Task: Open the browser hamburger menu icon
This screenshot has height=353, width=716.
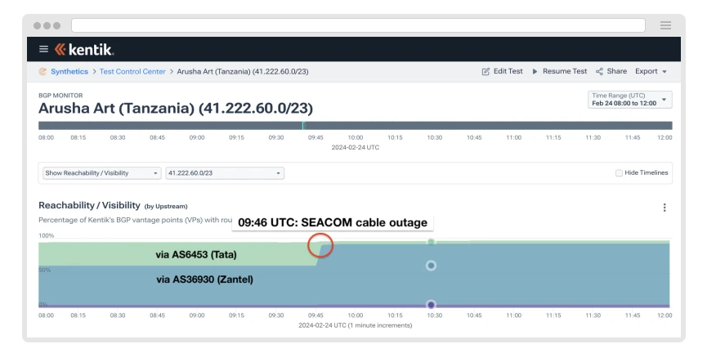Action: coord(665,25)
